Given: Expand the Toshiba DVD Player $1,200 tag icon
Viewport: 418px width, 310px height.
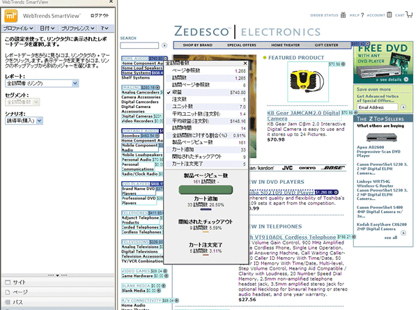Looking at the screenshot, I should click(x=336, y=192).
